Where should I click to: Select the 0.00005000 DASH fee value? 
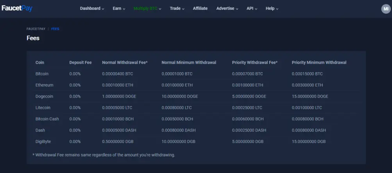[119, 130]
